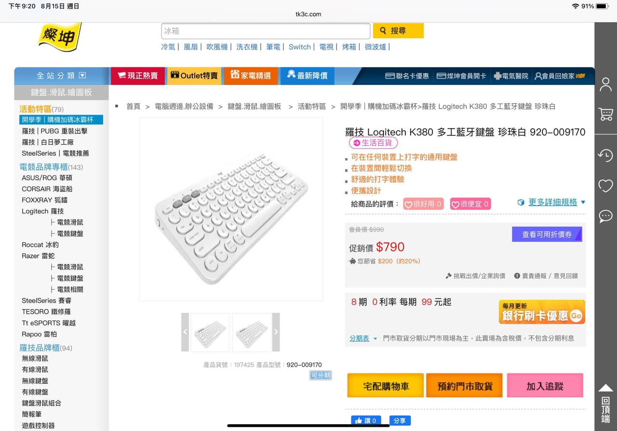617x431 pixels.
Task: Click the tk3c.com address bar
Action: click(308, 14)
